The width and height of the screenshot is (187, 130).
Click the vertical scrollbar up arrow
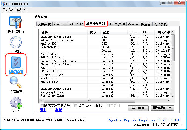(x=172, y=32)
